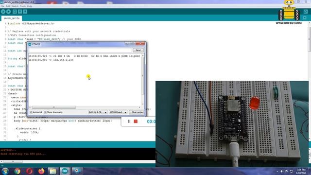Open Google Chrome from the taskbar
The height and width of the screenshot is (175, 311).
point(17,171)
